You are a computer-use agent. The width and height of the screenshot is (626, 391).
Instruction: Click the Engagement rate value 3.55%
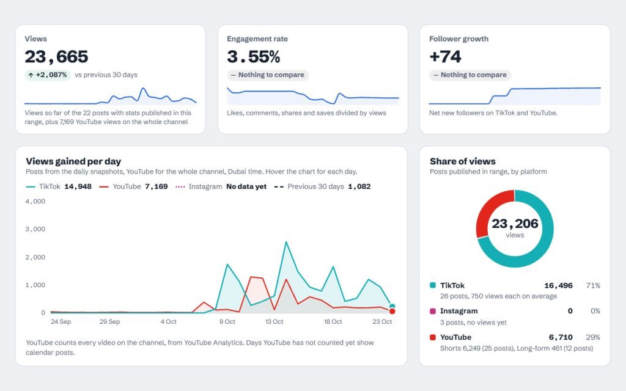pos(254,57)
